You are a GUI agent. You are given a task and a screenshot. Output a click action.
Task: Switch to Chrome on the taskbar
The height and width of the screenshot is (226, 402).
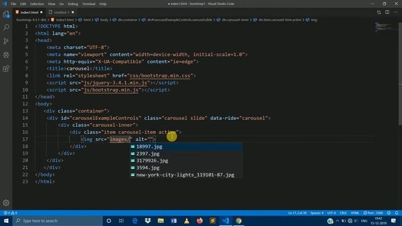[x=239, y=220]
